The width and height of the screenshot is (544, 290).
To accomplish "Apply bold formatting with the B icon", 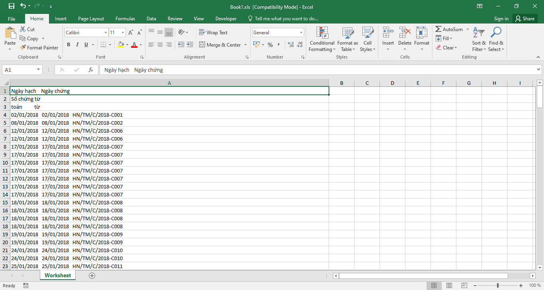I will tap(68, 45).
